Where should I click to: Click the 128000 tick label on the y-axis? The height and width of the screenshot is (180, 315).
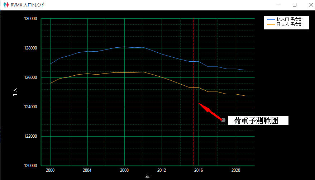click(x=31, y=48)
